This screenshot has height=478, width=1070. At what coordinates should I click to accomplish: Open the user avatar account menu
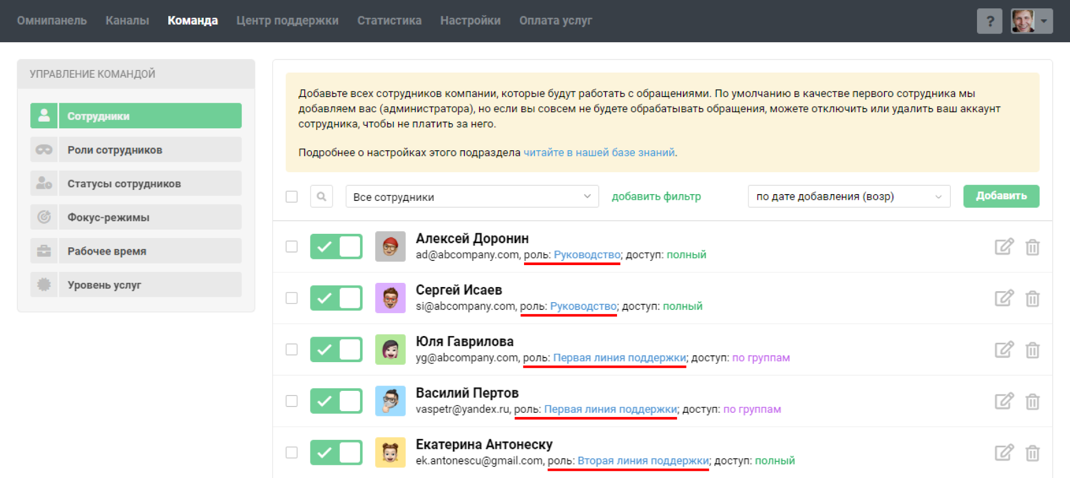[x=1031, y=21]
